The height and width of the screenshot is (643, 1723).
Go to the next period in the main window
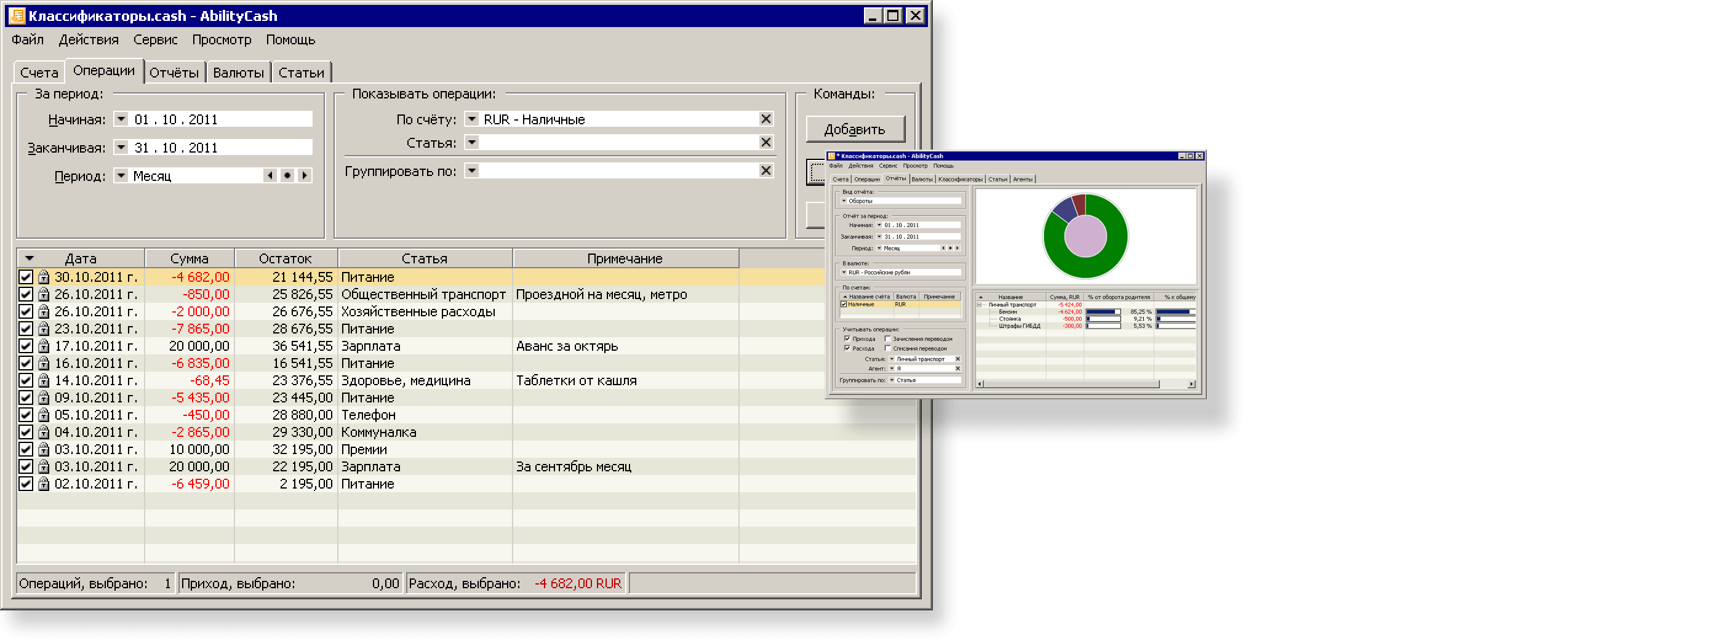[305, 175]
